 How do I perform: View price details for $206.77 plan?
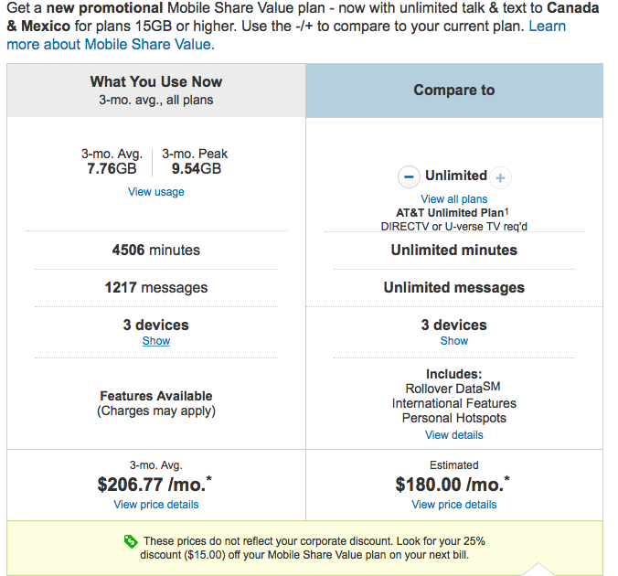[x=156, y=505]
